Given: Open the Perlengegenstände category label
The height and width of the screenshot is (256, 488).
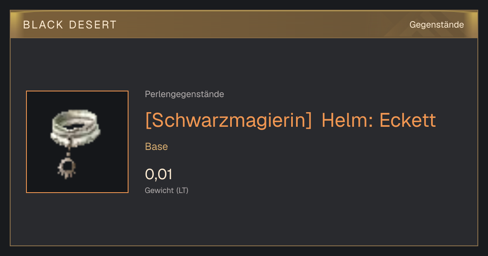Looking at the screenshot, I should point(184,94).
